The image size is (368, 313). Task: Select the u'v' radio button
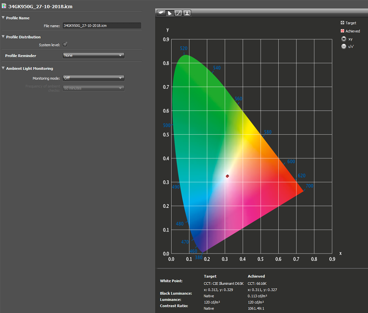click(x=344, y=46)
